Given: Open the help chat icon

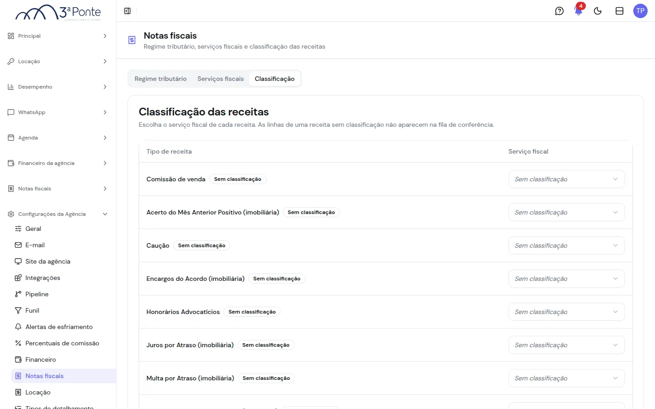Looking at the screenshot, I should [x=559, y=11].
